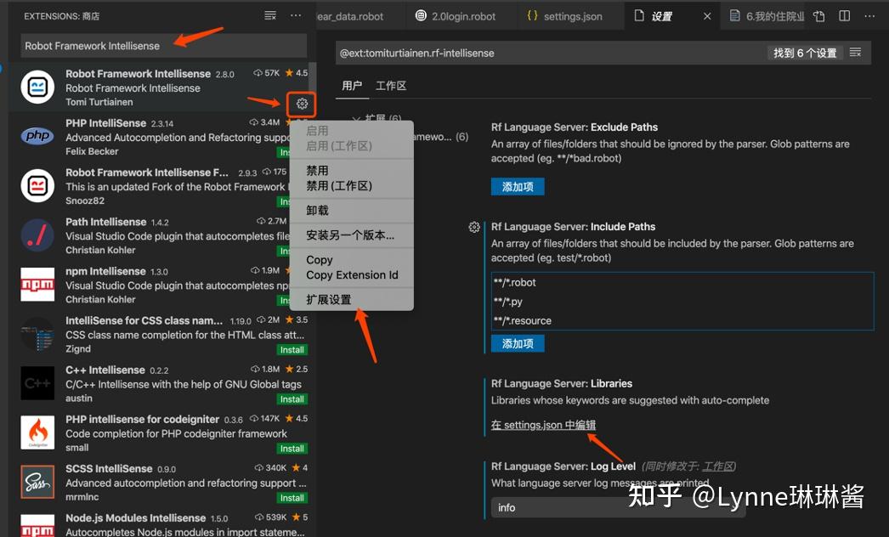Viewport: 889px width, 537px height.
Task: Choose 扩展设置 in context menu
Action: pyautogui.click(x=328, y=299)
